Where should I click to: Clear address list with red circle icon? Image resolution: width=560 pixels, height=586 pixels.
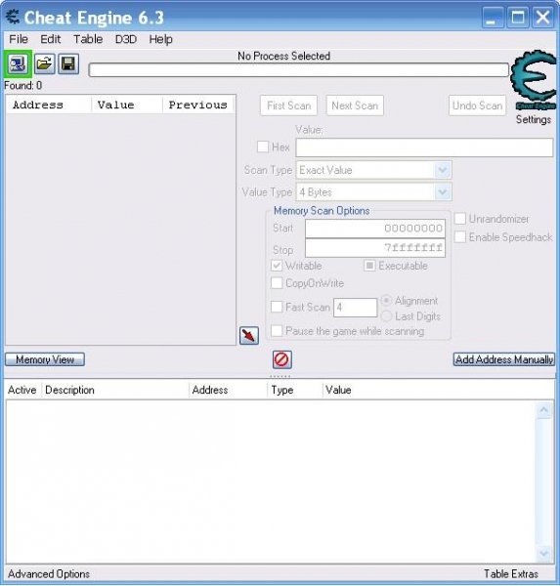282,359
